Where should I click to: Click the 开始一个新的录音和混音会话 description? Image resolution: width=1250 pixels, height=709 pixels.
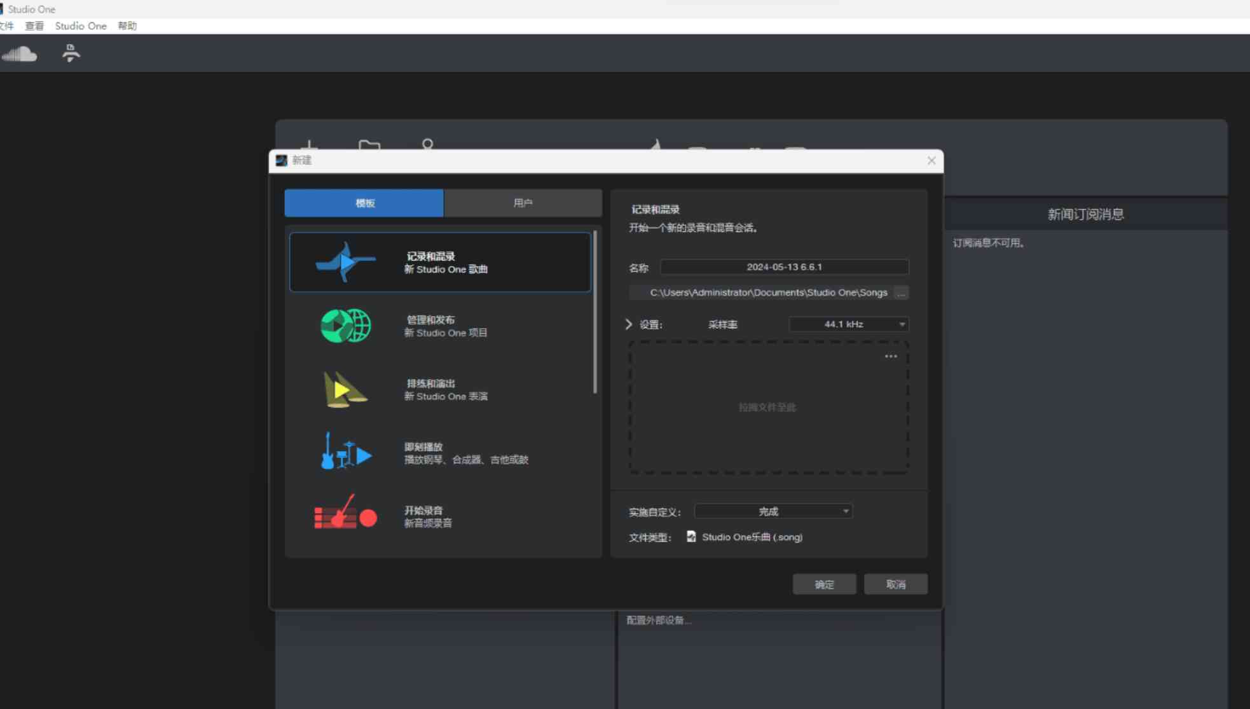693,228
